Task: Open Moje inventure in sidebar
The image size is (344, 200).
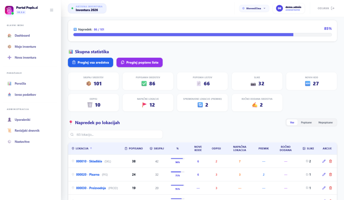Action: click(25, 47)
